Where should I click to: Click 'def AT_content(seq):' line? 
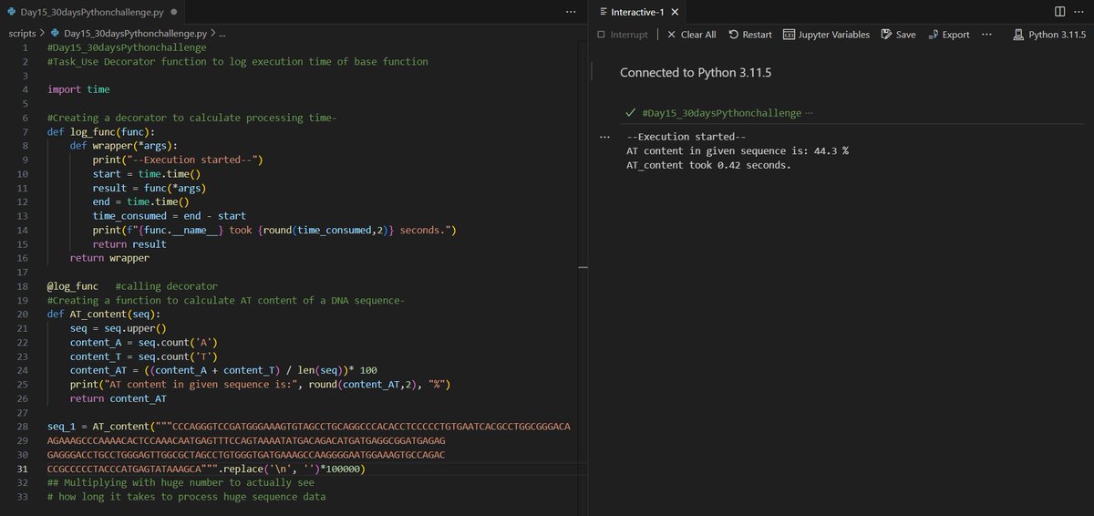104,315
